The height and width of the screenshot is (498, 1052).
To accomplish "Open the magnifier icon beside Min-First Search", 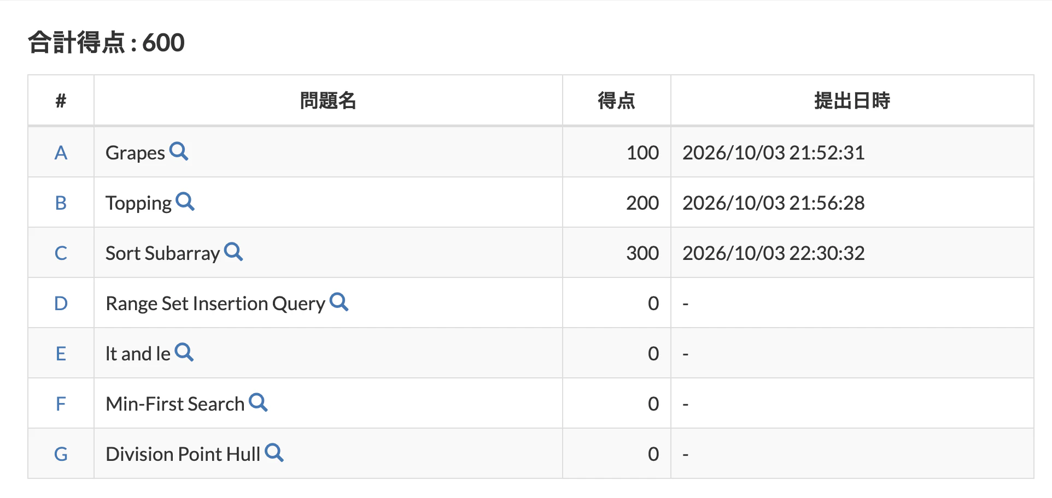I will 258,402.
